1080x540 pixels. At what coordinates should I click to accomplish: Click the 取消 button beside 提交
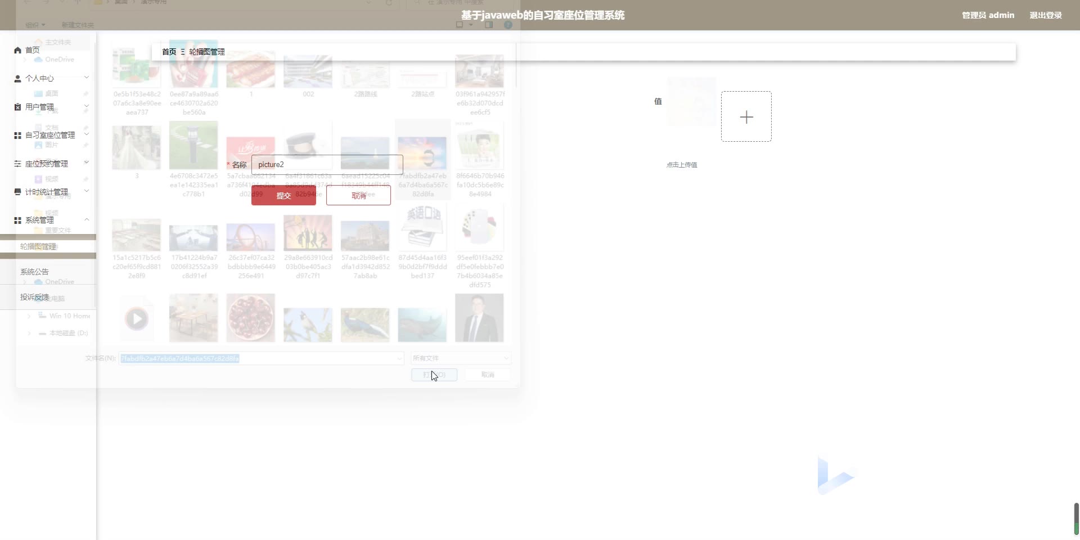coord(358,196)
